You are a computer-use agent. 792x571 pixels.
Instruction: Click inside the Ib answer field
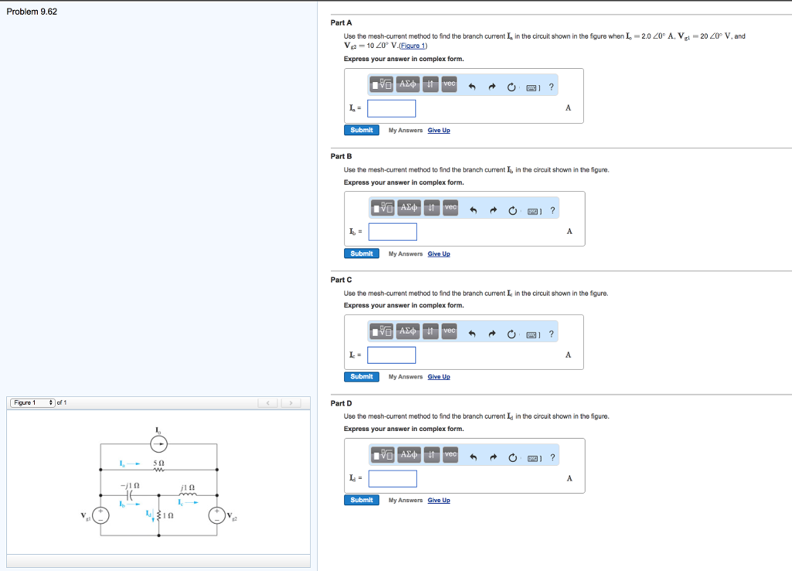tap(393, 231)
